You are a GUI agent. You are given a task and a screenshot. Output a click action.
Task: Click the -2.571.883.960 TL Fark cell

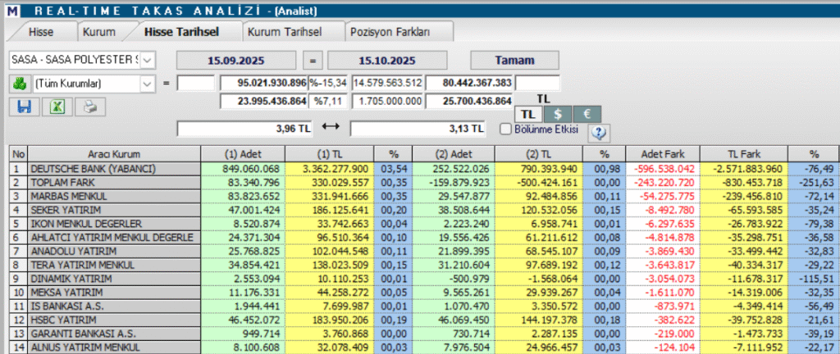[743, 169]
